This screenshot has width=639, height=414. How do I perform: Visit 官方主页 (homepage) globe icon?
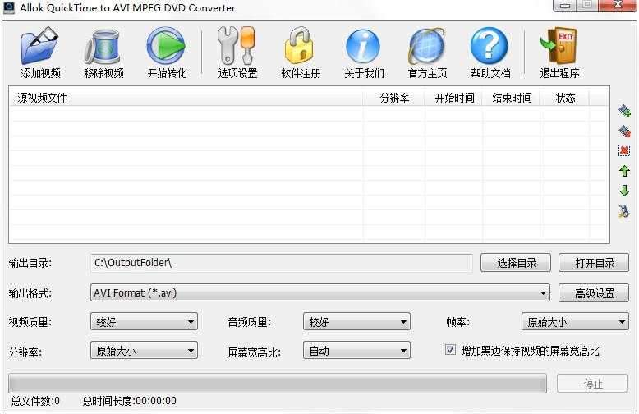tap(426, 46)
